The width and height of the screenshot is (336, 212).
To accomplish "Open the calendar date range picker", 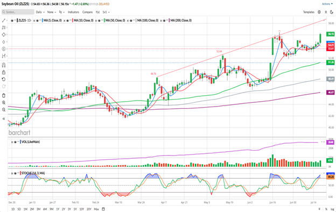I will coord(103,209).
